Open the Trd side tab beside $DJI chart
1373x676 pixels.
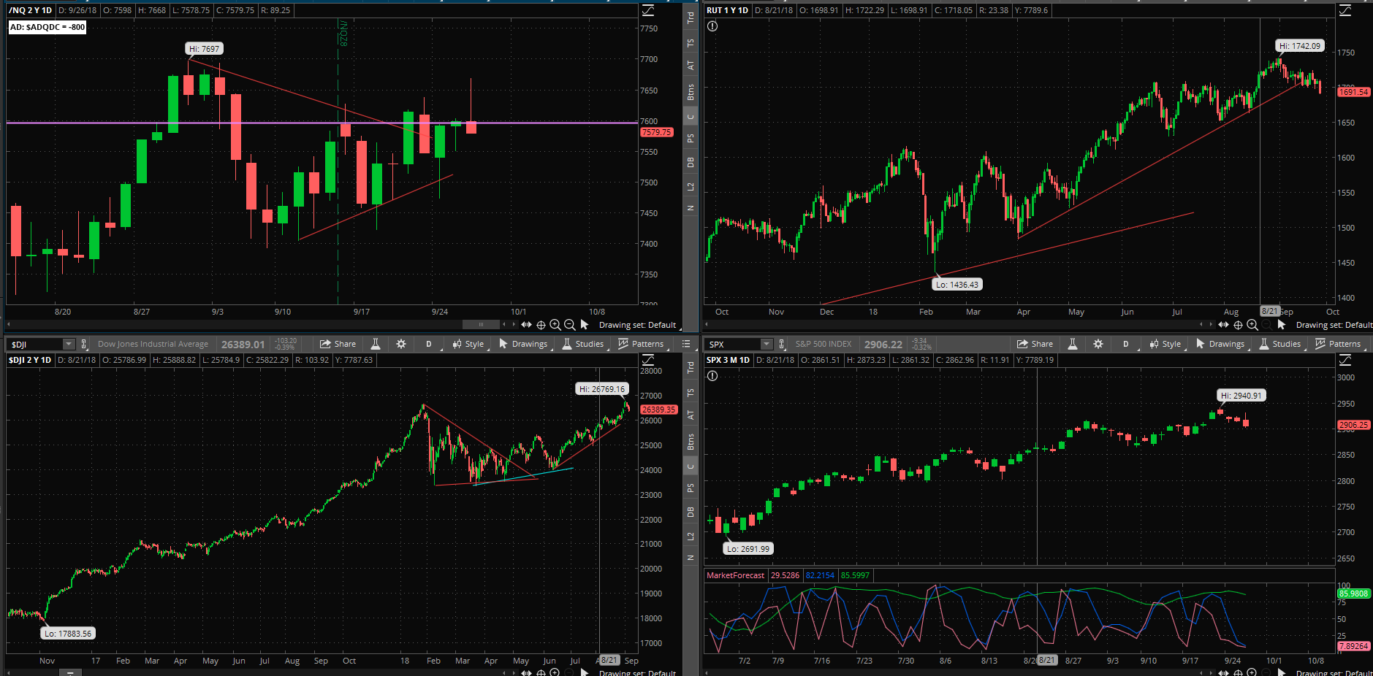pyautogui.click(x=691, y=367)
